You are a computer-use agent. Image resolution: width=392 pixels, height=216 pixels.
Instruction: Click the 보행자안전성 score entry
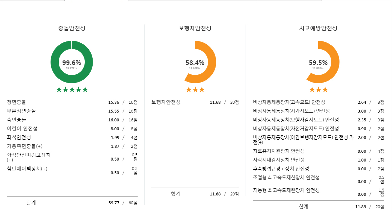[x=195, y=101]
